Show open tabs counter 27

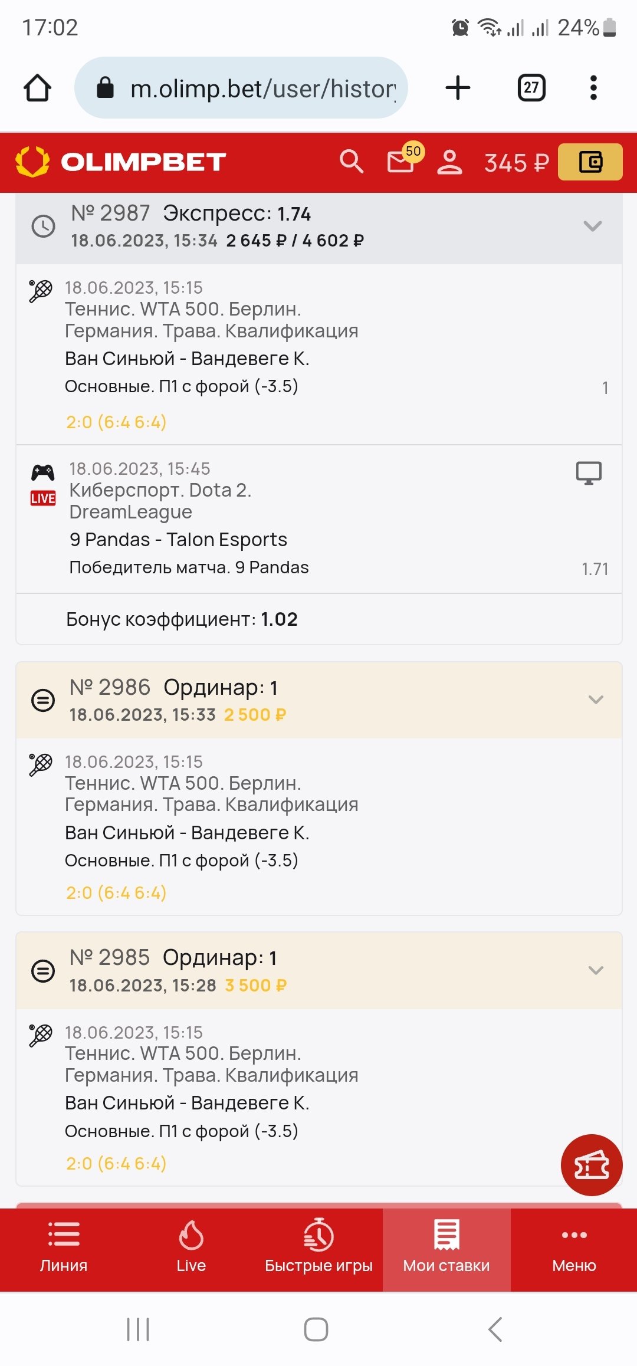pos(531,88)
